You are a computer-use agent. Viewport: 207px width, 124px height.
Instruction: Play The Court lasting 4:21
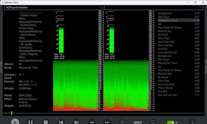click(x=178, y=17)
